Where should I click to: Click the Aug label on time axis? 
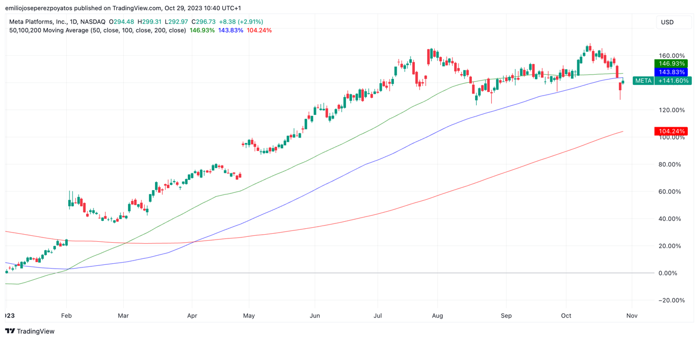(x=437, y=316)
